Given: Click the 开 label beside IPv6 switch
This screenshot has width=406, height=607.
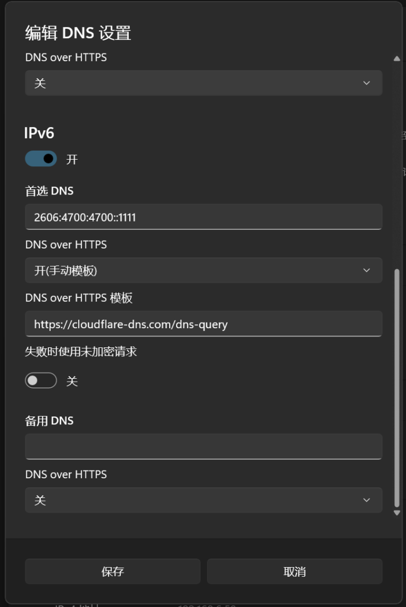Looking at the screenshot, I should click(72, 160).
